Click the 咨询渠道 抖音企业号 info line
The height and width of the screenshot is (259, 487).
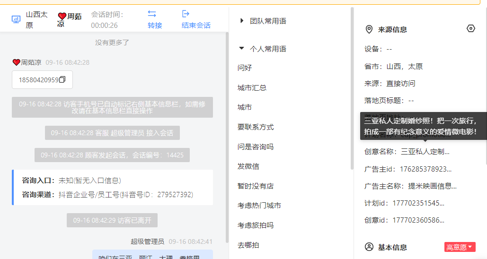pyautogui.click(x=107, y=194)
